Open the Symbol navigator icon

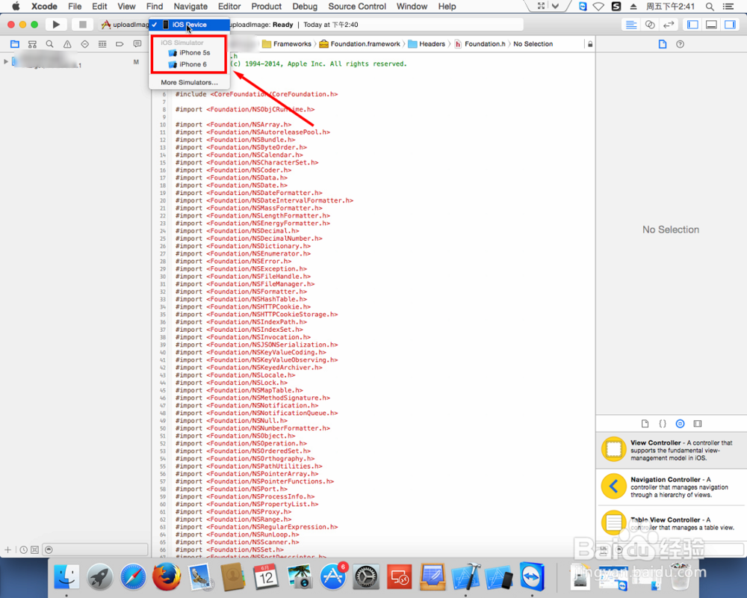click(x=32, y=44)
